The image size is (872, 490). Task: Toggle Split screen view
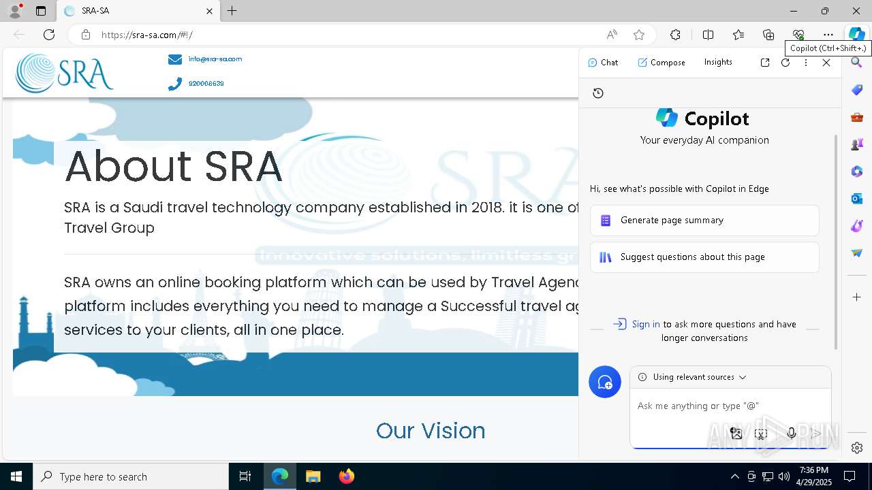708,35
